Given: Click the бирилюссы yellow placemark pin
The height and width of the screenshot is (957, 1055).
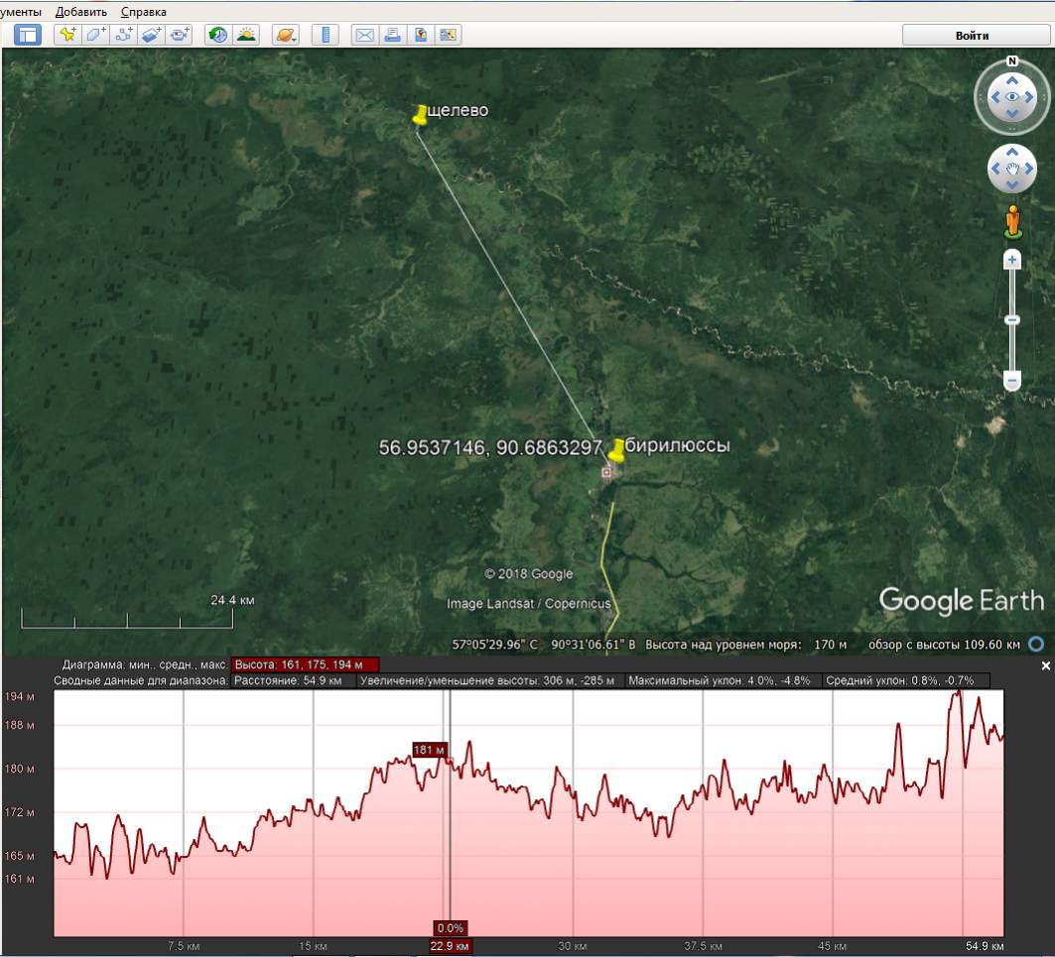Looking at the screenshot, I should (x=617, y=449).
